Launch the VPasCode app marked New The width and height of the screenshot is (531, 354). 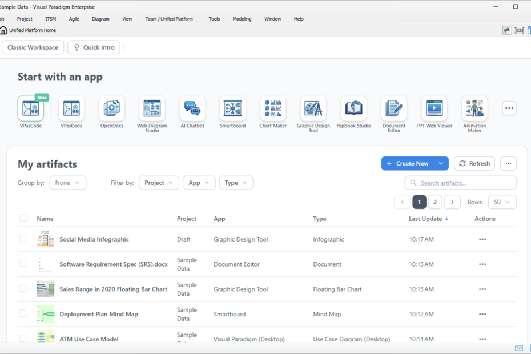coord(31,108)
